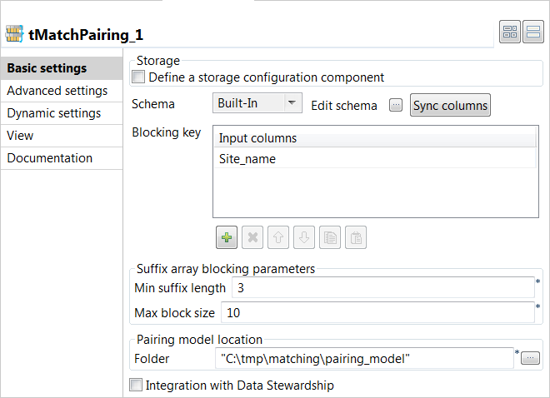Add a new blocking key row
Screen dimensions: 550x398
tap(226, 237)
